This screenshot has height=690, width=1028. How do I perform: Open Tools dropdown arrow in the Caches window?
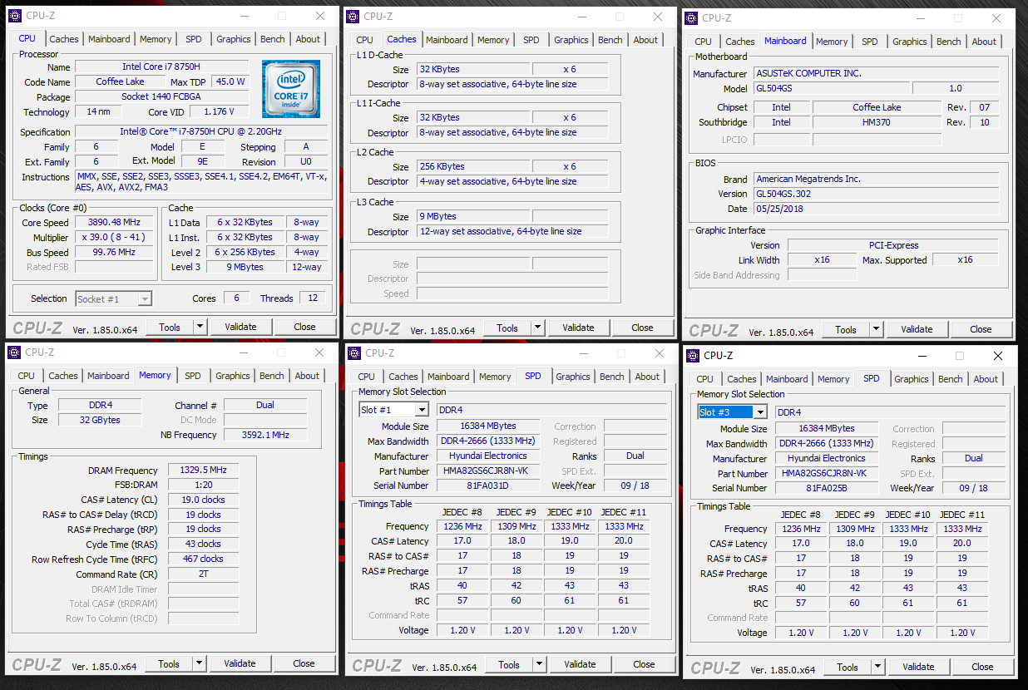(x=538, y=328)
